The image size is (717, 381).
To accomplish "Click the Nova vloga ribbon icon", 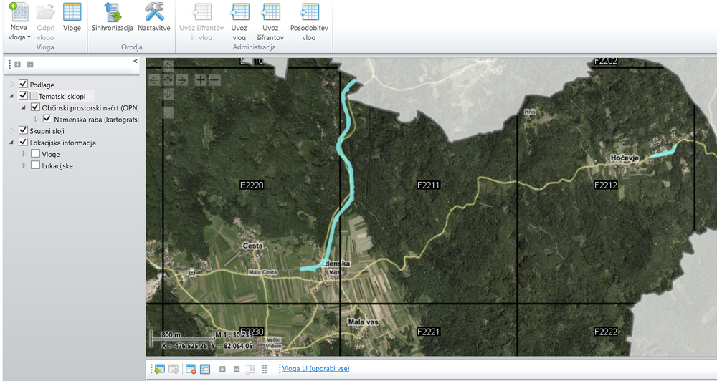I will click(x=19, y=12).
